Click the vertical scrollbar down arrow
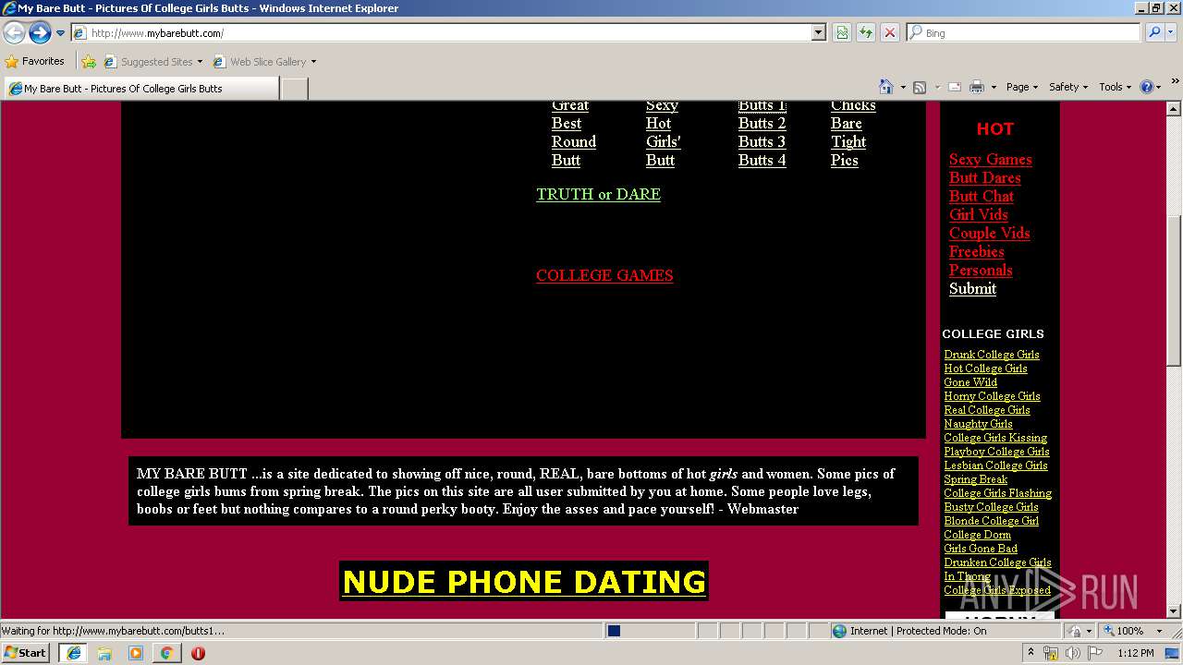Viewport: 1183px width, 665px height. coord(1174,611)
